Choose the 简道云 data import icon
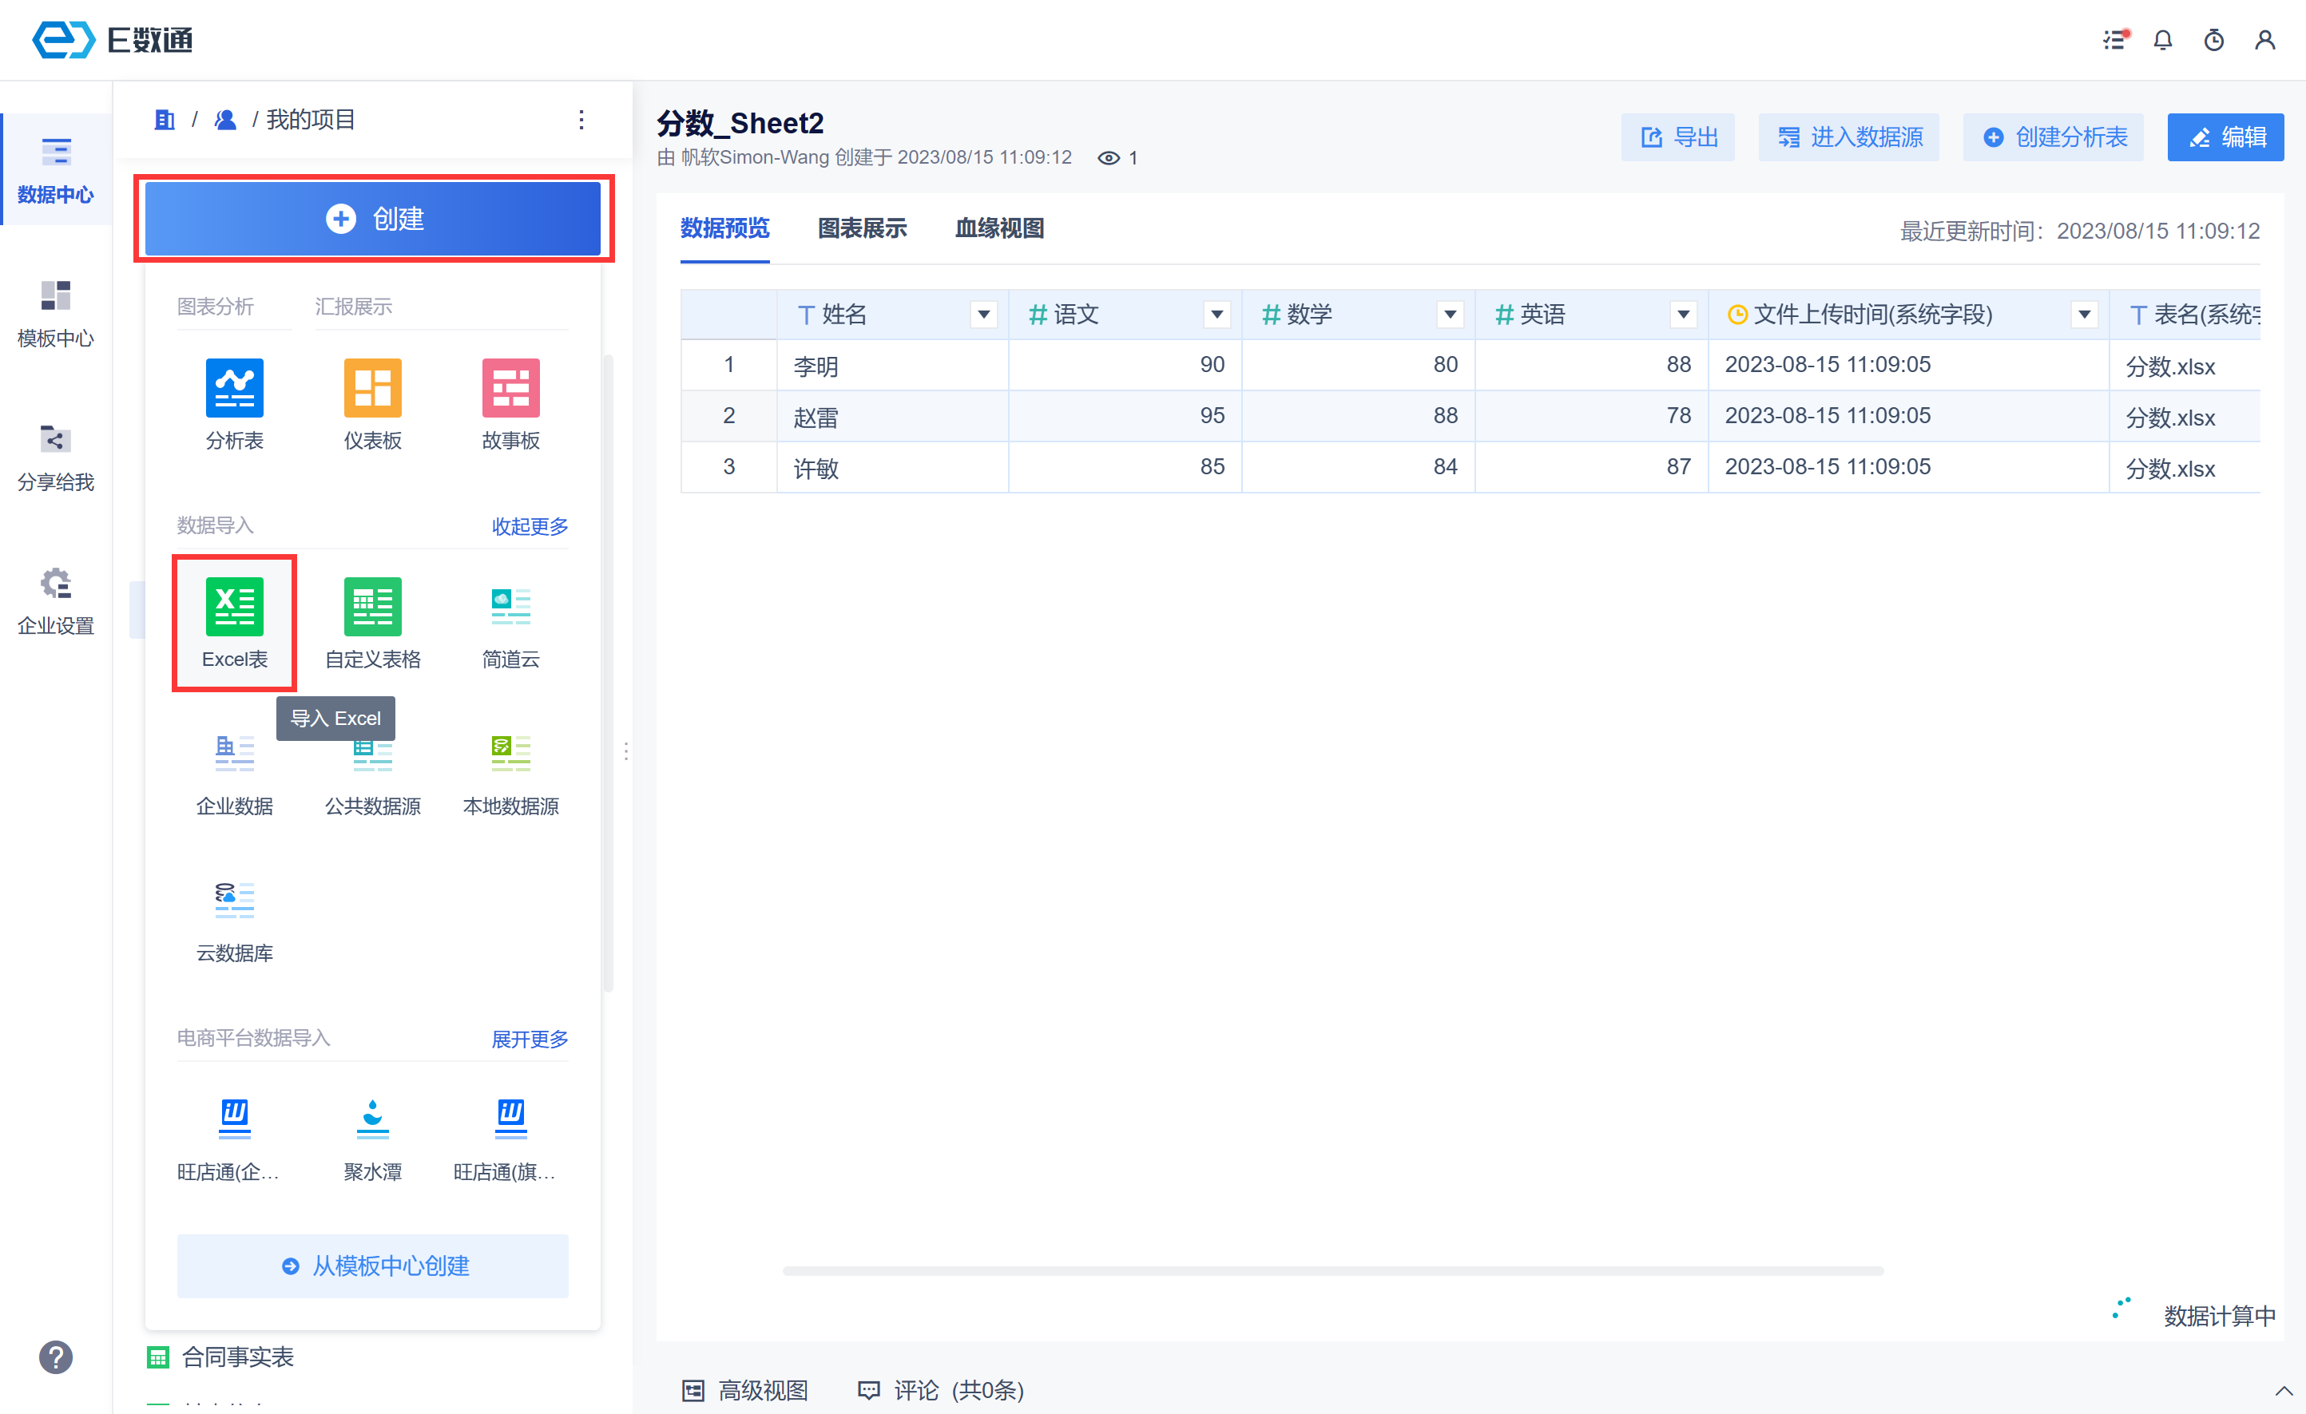Screen dimensions: 2306x1414 click(x=510, y=608)
